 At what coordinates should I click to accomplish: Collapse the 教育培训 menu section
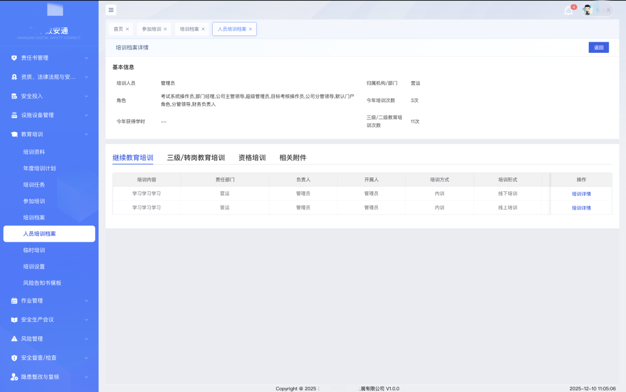(x=86, y=135)
